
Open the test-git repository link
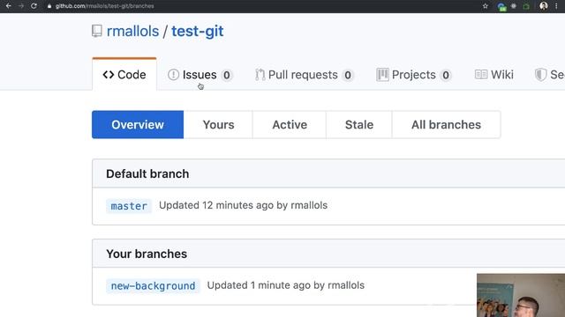click(x=198, y=32)
